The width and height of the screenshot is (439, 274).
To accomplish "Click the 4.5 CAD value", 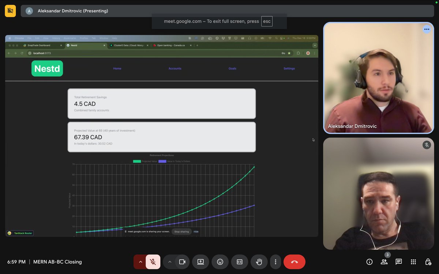I will pyautogui.click(x=85, y=104).
